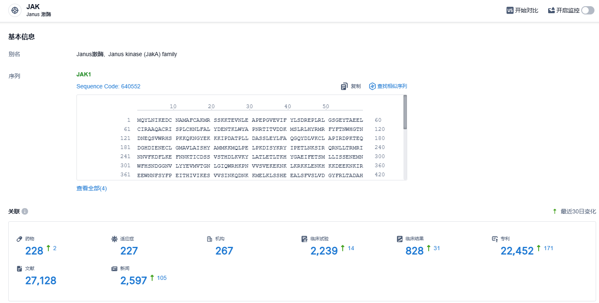Click the 复制 text button
The image size is (599, 303).
pos(356,86)
